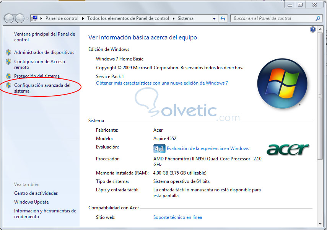Open Ventana principal del Panel de control

click(x=44, y=37)
